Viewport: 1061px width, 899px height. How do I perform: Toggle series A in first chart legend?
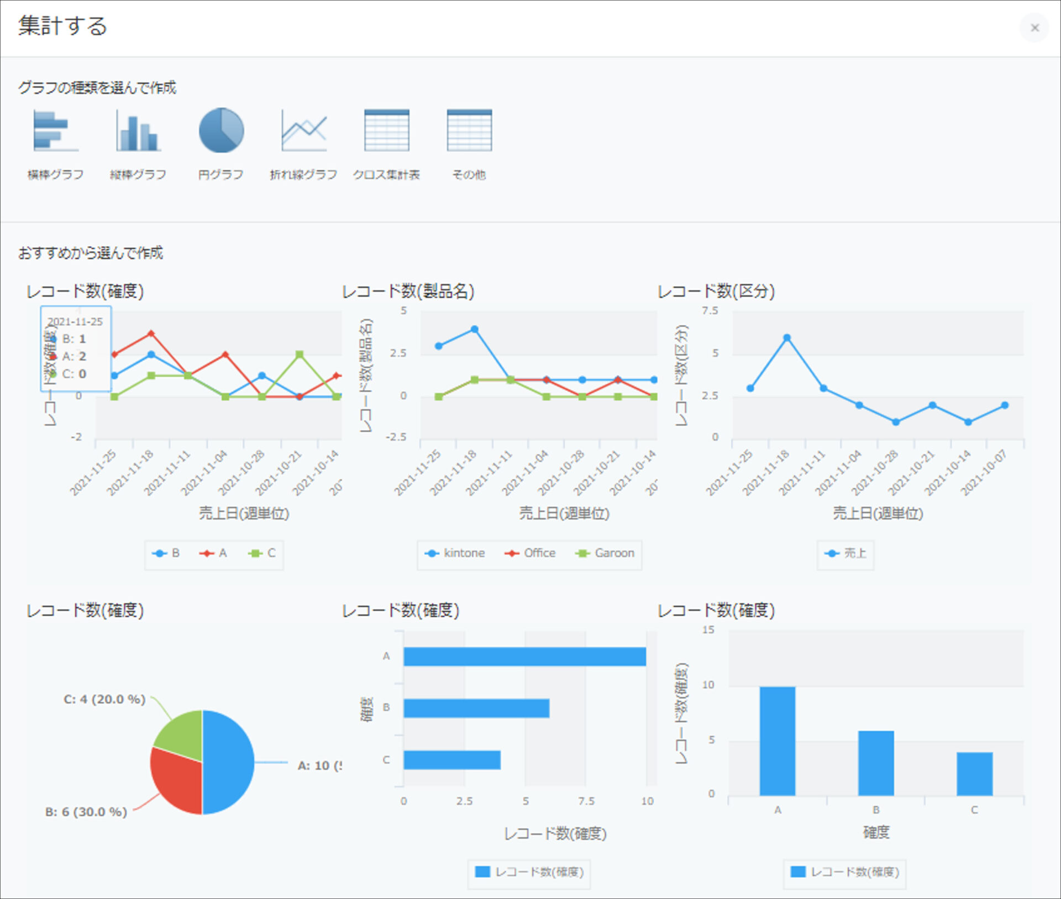213,553
